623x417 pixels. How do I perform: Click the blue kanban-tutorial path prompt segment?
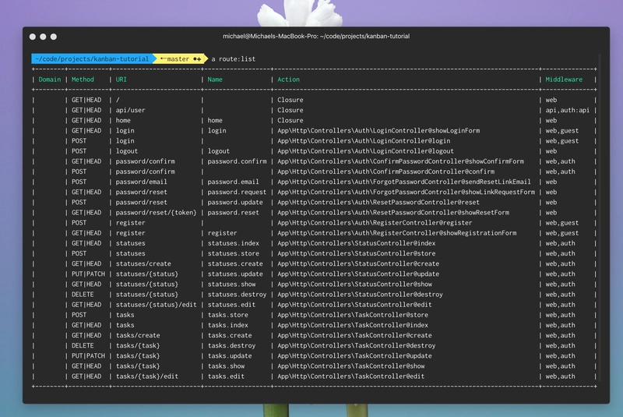[91, 58]
